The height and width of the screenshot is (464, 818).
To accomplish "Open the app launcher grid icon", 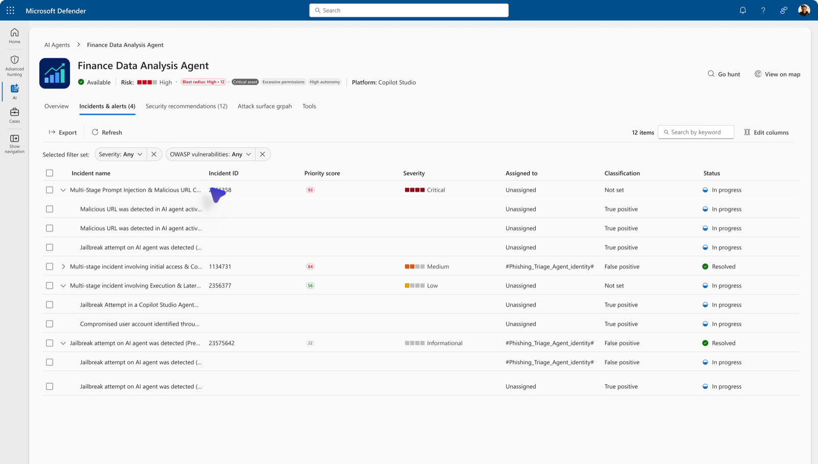I will 10,10.
